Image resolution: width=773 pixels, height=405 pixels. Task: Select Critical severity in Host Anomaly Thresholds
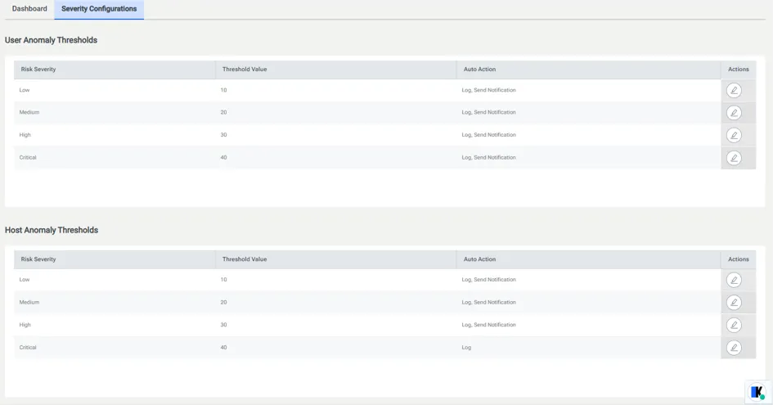28,348
